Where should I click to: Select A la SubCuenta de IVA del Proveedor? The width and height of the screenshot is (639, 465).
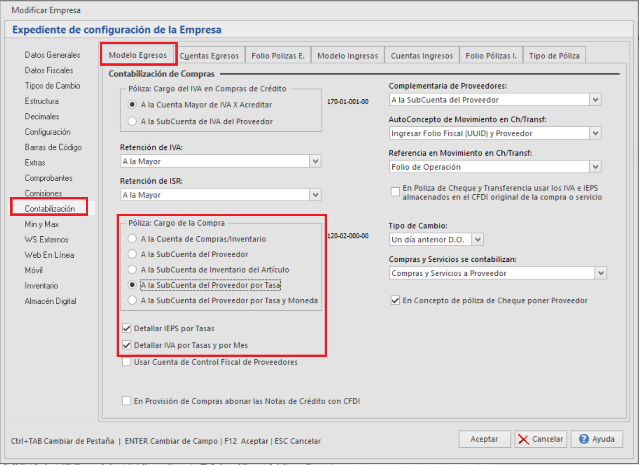pos(132,122)
